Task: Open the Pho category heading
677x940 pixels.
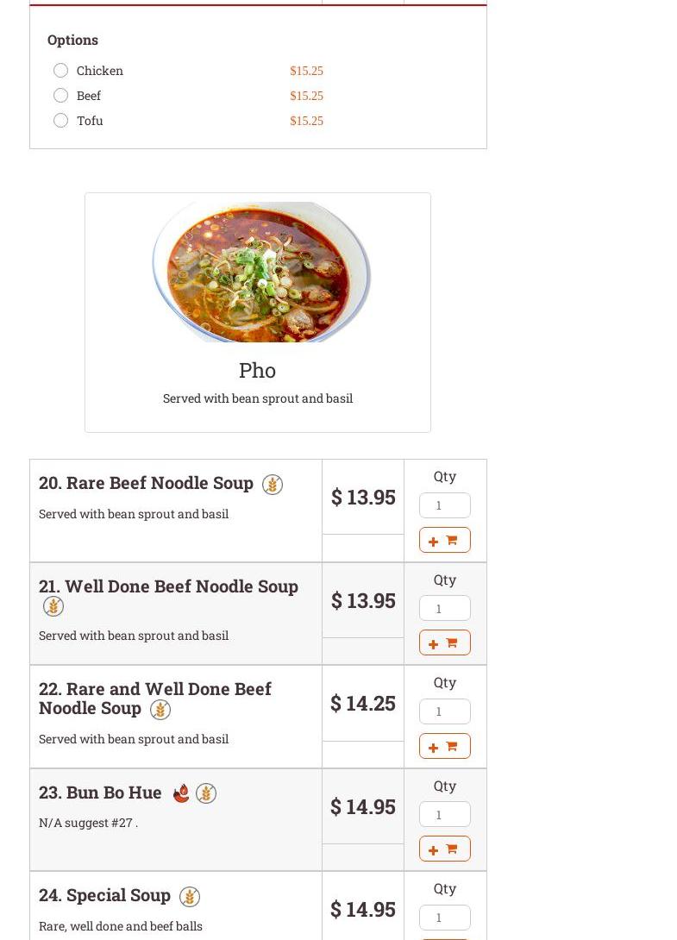Action: pyautogui.click(x=257, y=370)
